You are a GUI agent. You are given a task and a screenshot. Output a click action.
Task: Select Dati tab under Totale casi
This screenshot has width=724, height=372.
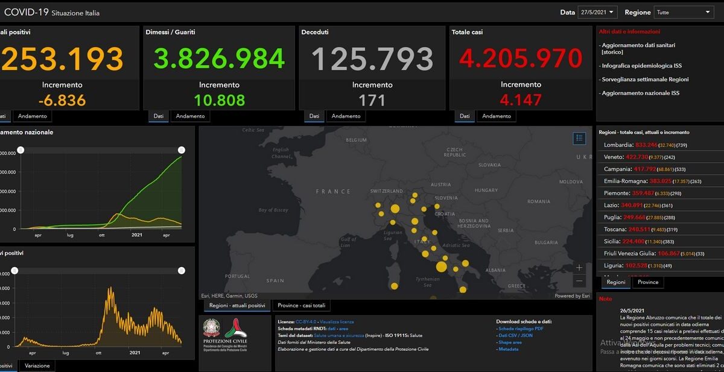point(465,116)
